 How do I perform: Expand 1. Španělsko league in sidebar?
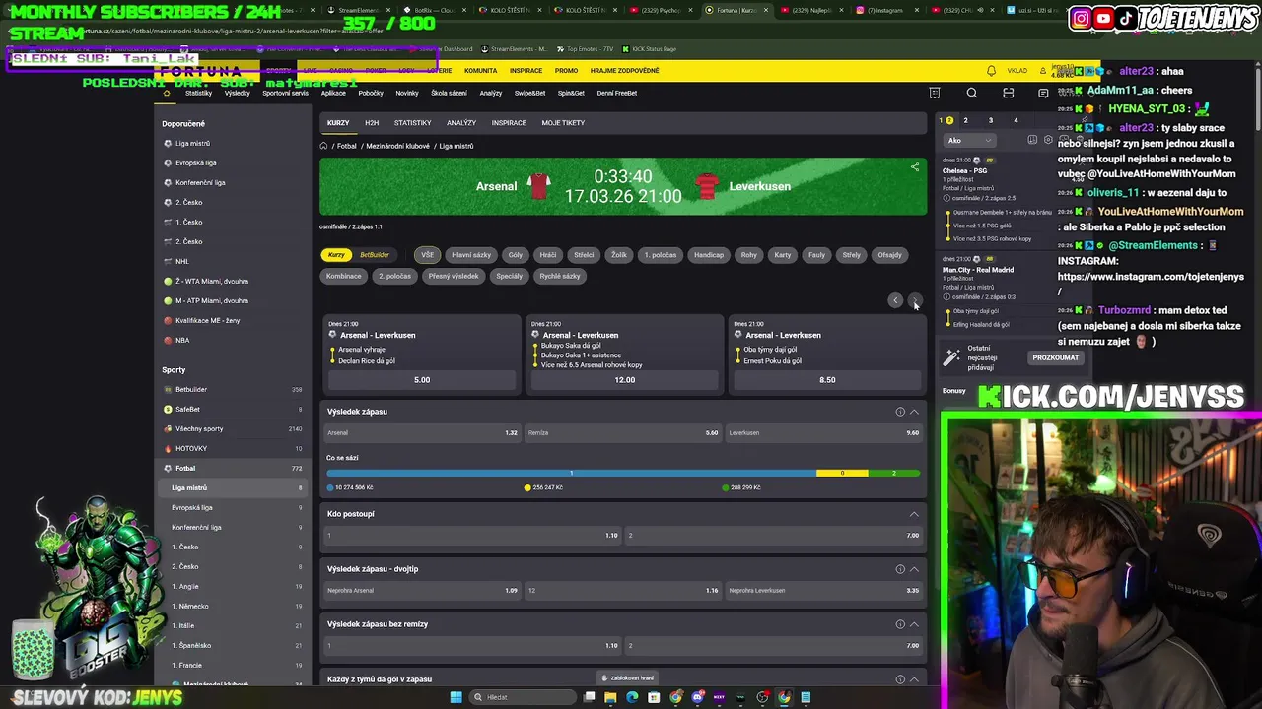pyautogui.click(x=235, y=646)
